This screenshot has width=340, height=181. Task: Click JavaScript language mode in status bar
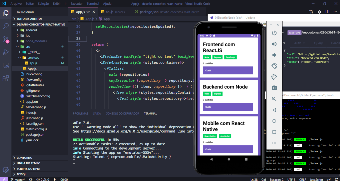pyautogui.click(x=316, y=179)
